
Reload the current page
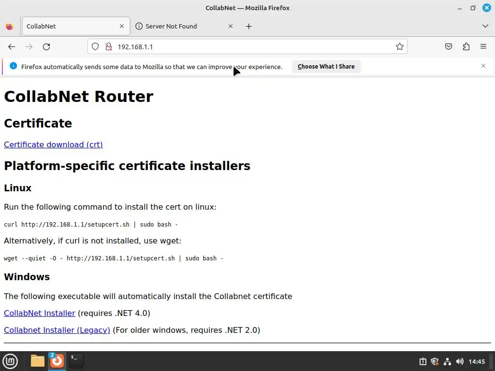pyautogui.click(x=46, y=47)
